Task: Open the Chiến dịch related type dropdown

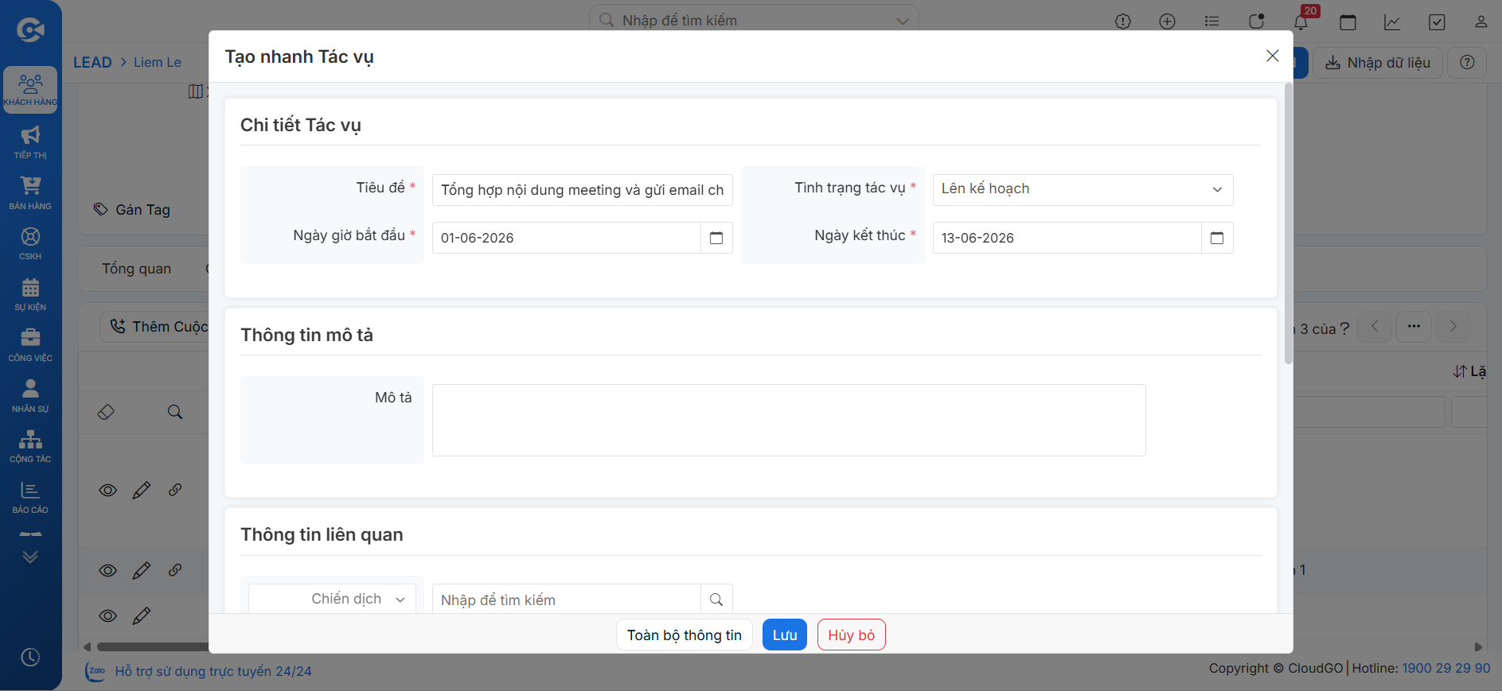Action: pyautogui.click(x=332, y=599)
